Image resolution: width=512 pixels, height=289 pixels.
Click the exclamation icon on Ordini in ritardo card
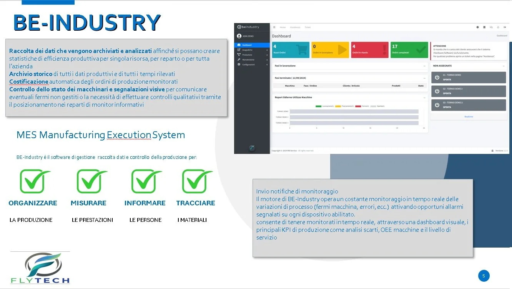coord(385,50)
